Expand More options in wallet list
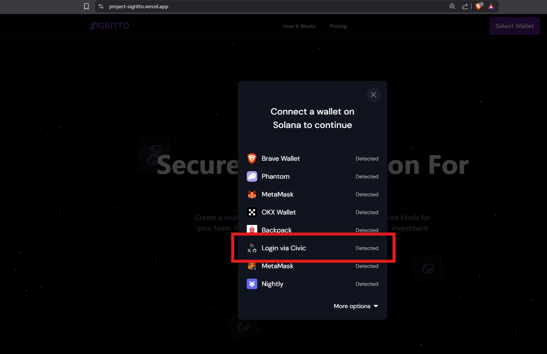The width and height of the screenshot is (547, 354). pyautogui.click(x=356, y=306)
